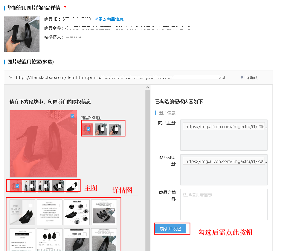The width and height of the screenshot is (281, 251).
Task: Uncheck the large red main product image
Action: coord(72,116)
